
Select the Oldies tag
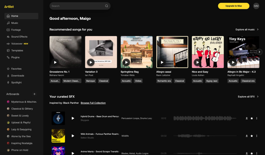[138, 81]
